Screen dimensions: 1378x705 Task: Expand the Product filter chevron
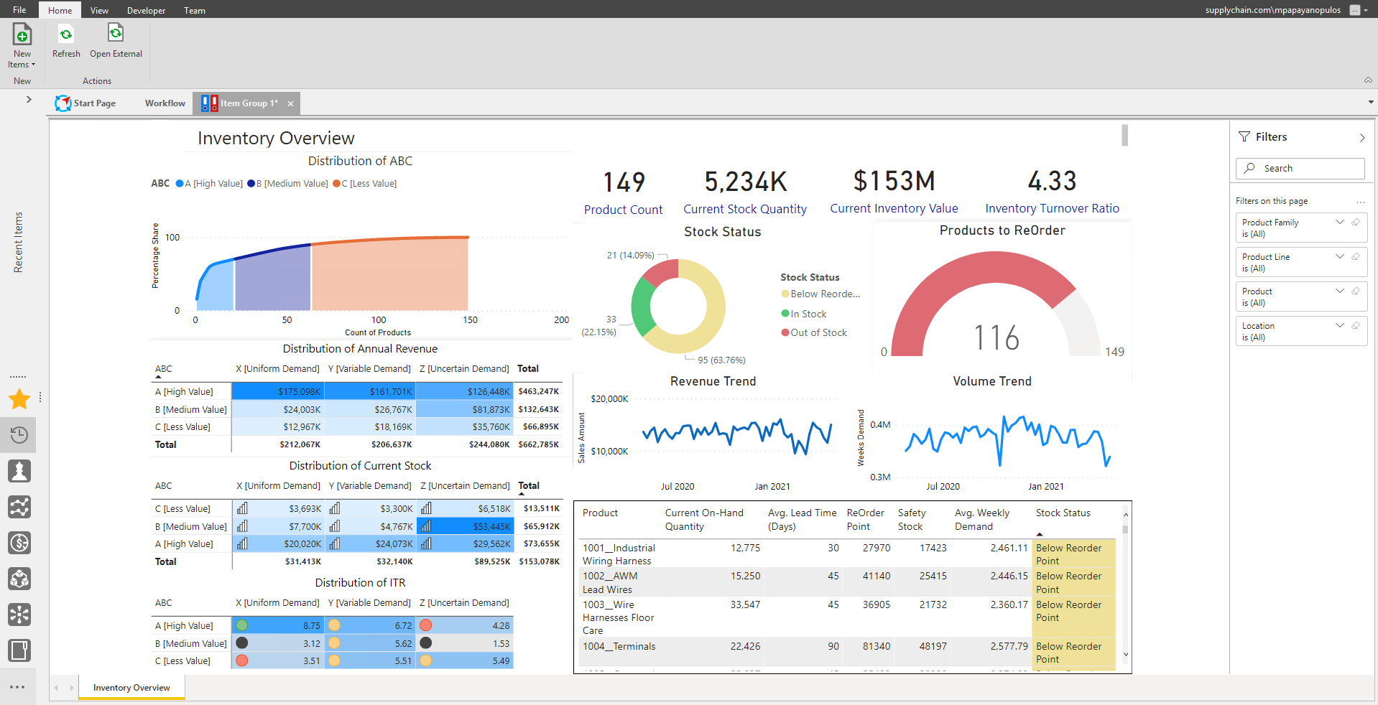(1340, 291)
